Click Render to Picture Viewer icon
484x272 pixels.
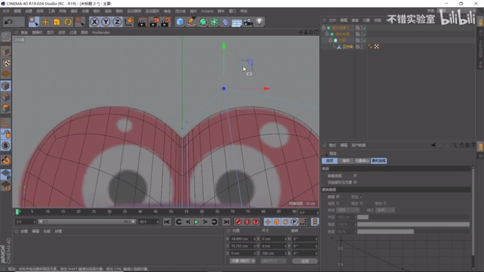(154, 22)
